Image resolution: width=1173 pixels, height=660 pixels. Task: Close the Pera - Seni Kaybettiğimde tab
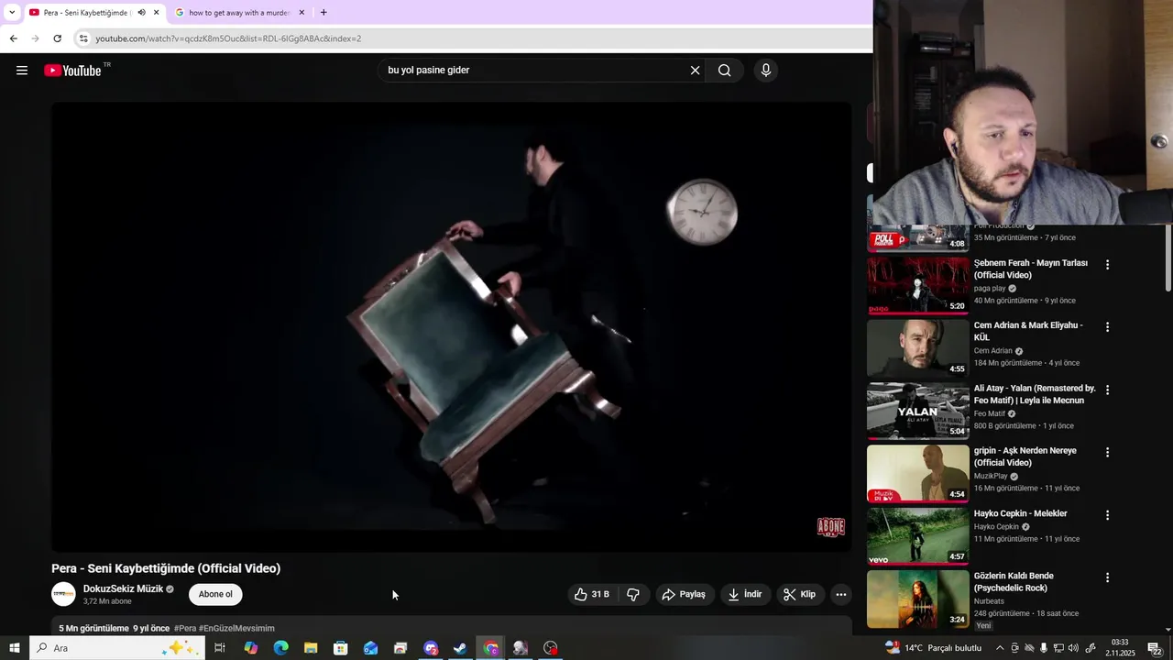coord(157,13)
